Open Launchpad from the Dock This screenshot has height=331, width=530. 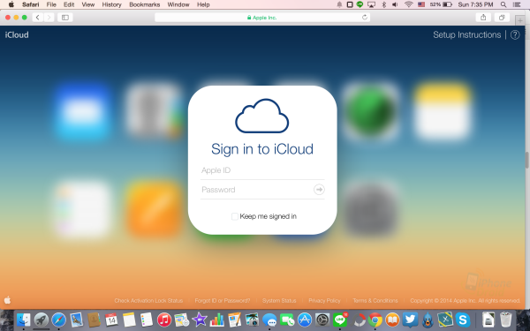pyautogui.click(x=42, y=320)
